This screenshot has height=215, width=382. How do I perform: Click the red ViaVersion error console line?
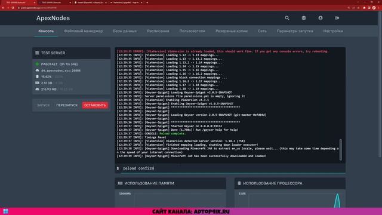[223, 51]
